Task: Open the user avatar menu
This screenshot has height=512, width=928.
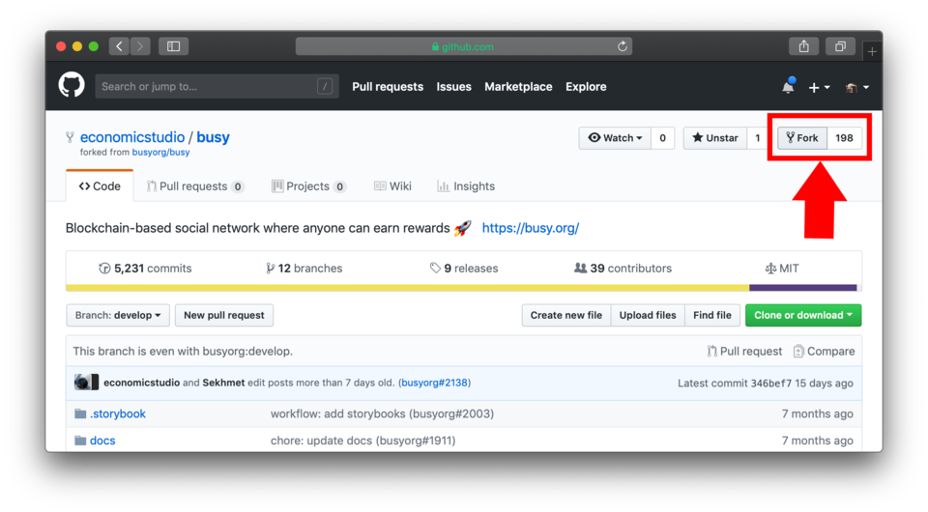Action: coord(856,88)
